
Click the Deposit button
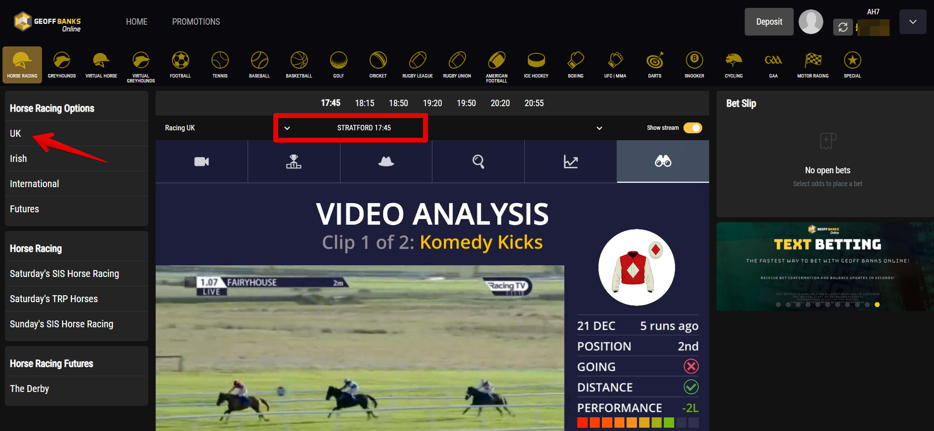(769, 22)
